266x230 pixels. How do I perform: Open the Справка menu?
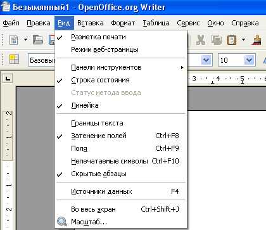point(245,23)
